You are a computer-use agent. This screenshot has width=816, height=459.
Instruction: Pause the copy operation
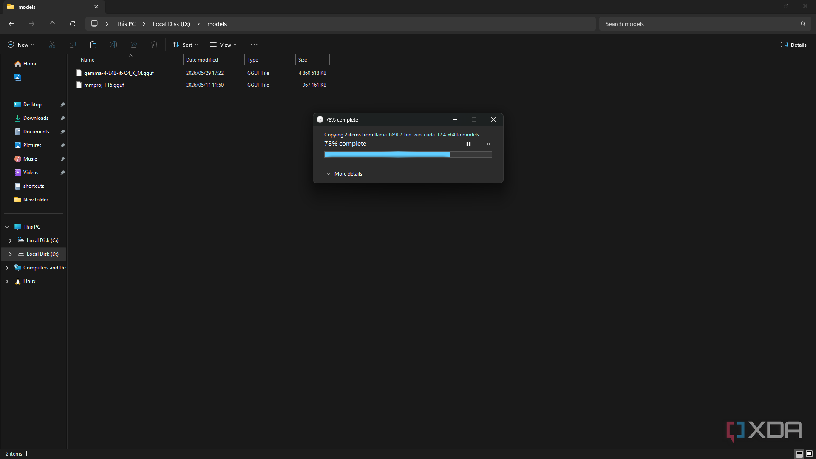[x=468, y=144]
